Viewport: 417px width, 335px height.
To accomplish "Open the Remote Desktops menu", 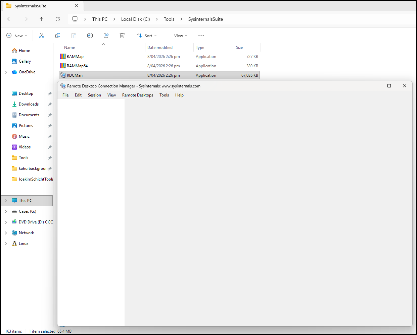I will [x=138, y=95].
